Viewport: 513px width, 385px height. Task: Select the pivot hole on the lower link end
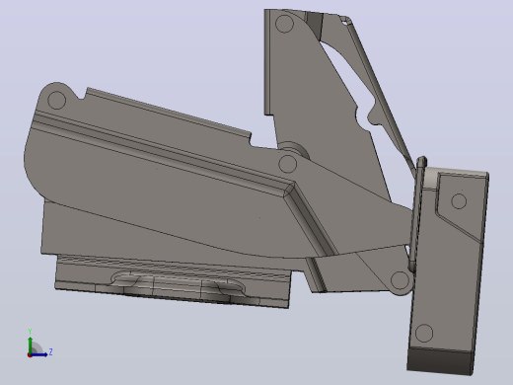pos(400,280)
